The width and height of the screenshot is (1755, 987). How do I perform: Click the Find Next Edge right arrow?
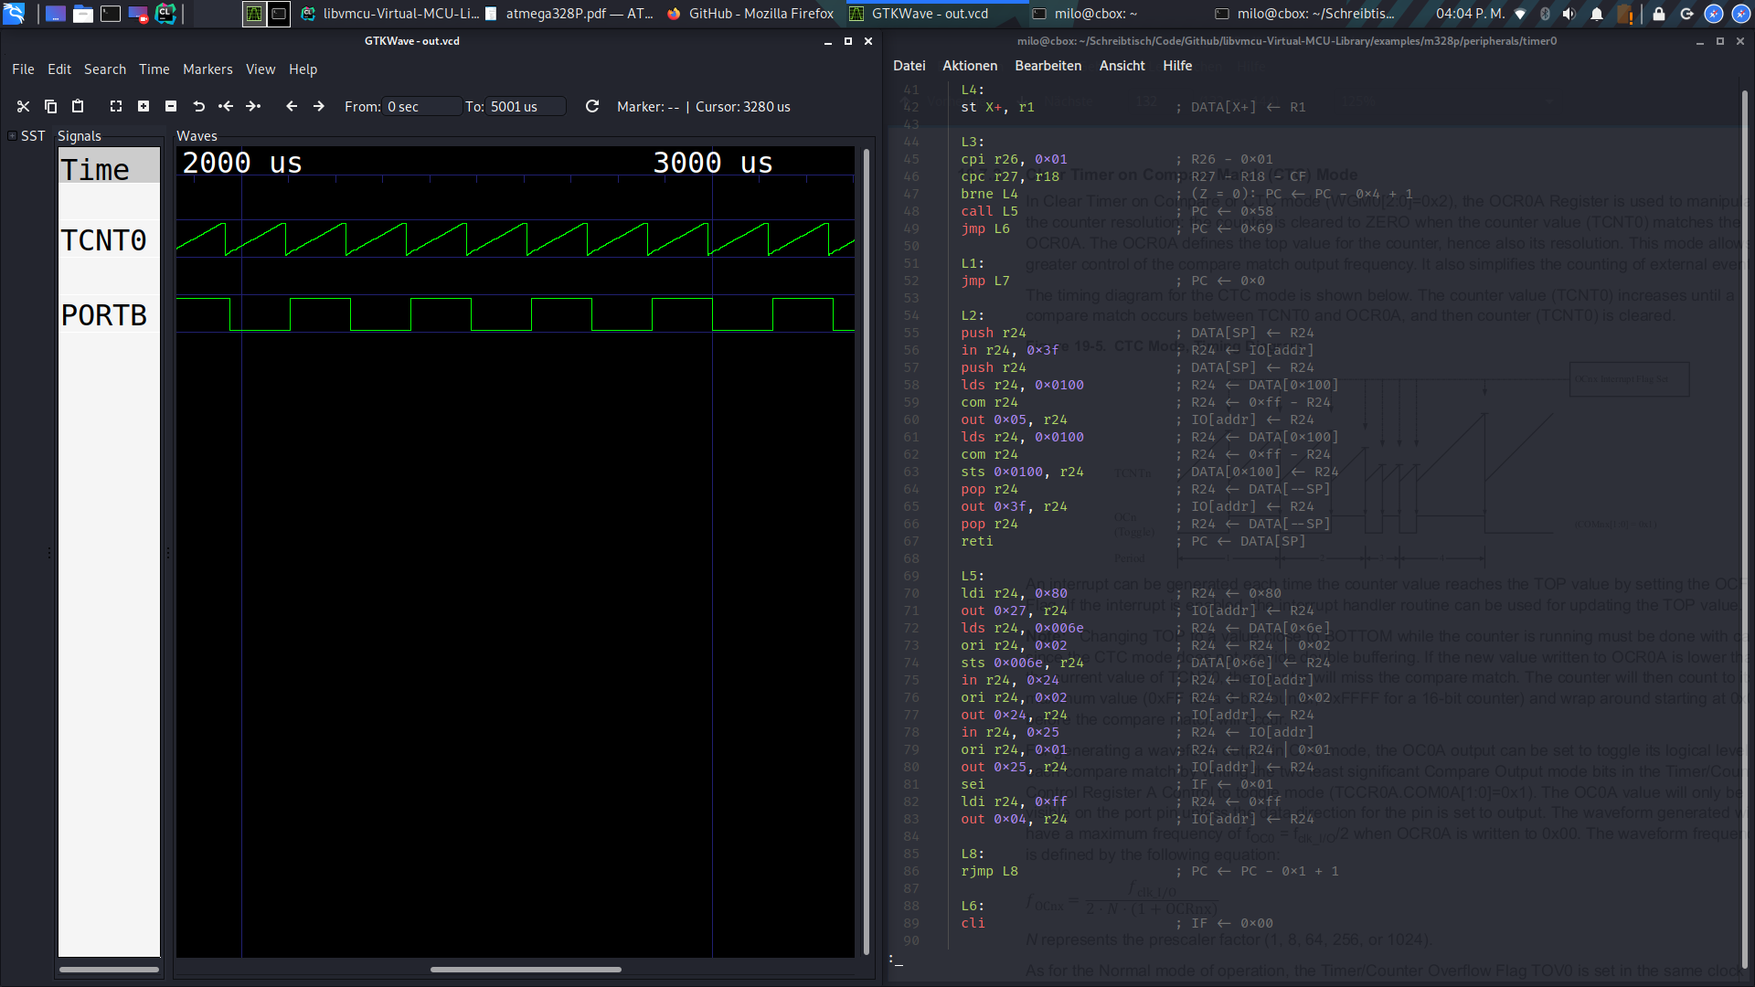[x=319, y=107]
